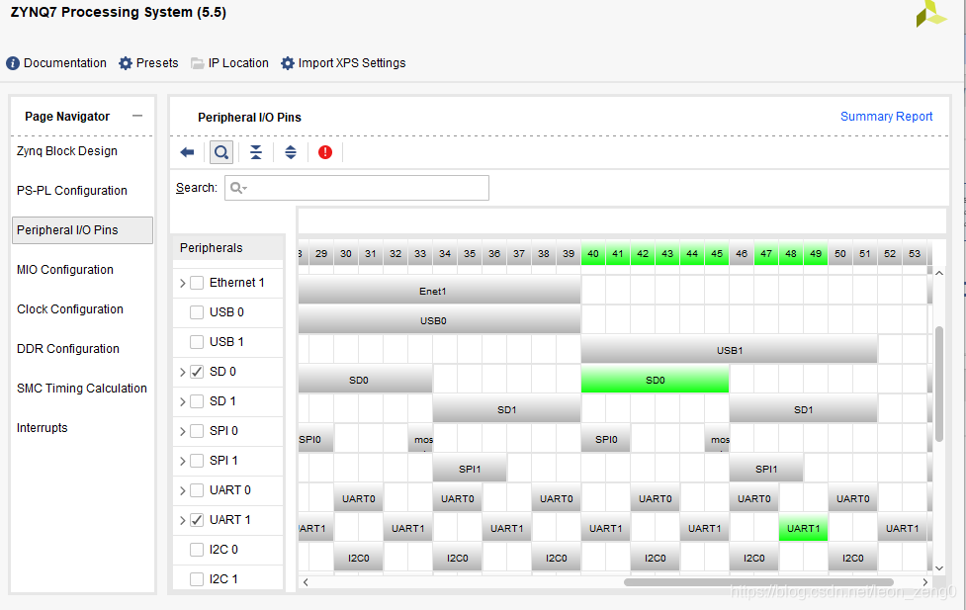Toggle the search magnifier toolbar icon
966x610 pixels.
221,152
